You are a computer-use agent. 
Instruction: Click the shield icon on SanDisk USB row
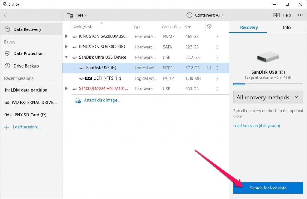tap(209, 68)
